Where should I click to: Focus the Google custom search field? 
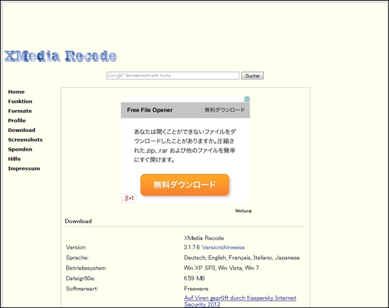(x=172, y=76)
